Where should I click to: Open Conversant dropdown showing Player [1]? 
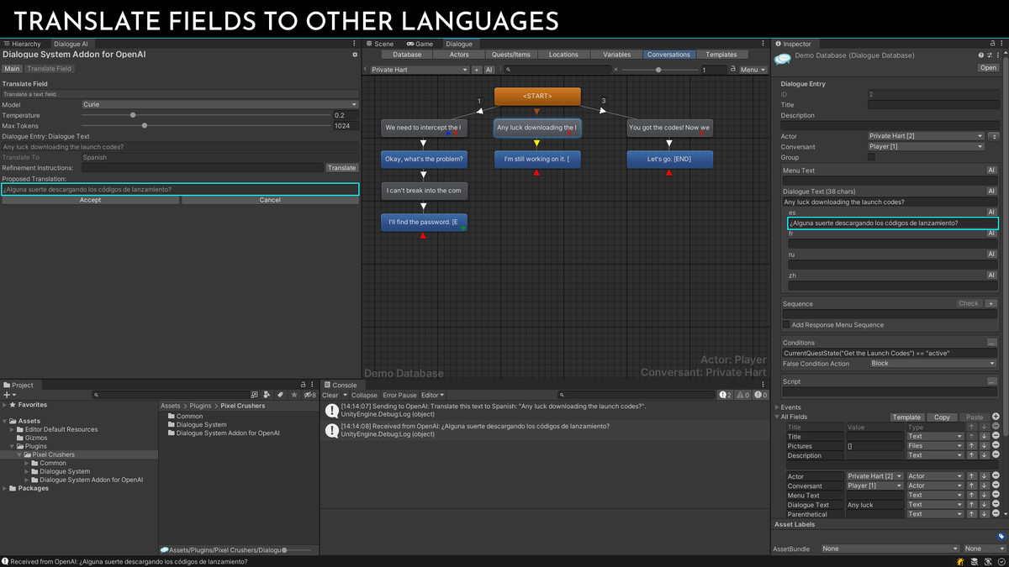pyautogui.click(x=926, y=146)
